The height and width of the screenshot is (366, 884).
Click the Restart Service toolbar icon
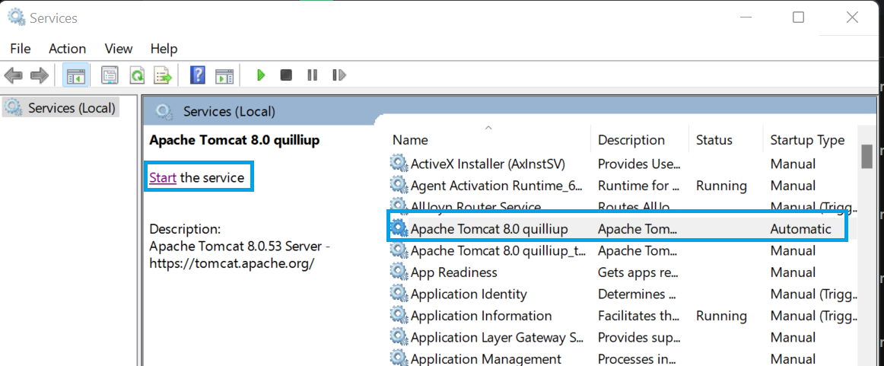pos(339,75)
